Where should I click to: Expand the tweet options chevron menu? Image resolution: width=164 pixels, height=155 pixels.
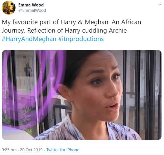(159, 5)
